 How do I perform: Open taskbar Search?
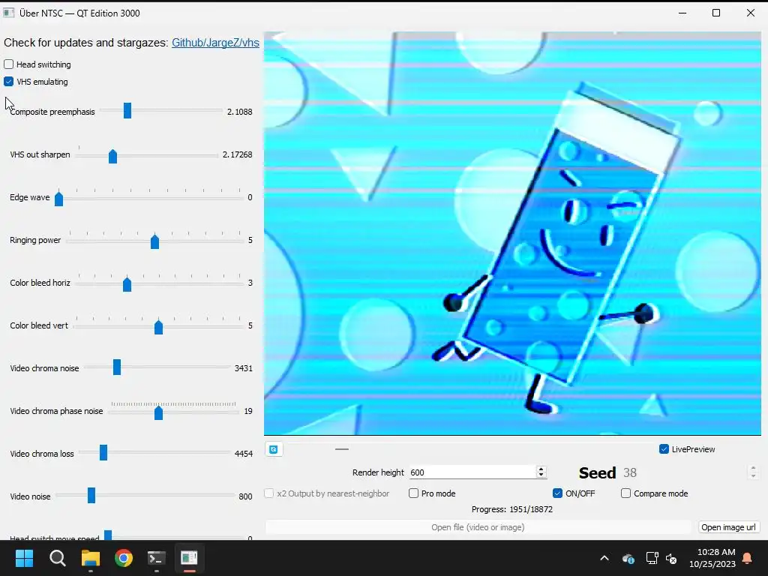pos(57,558)
